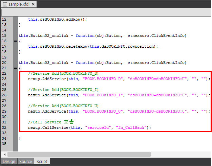Viewport: 212px width, 166px height.
Task: Click the //Call Service 호출 comment
Action: 51,122
